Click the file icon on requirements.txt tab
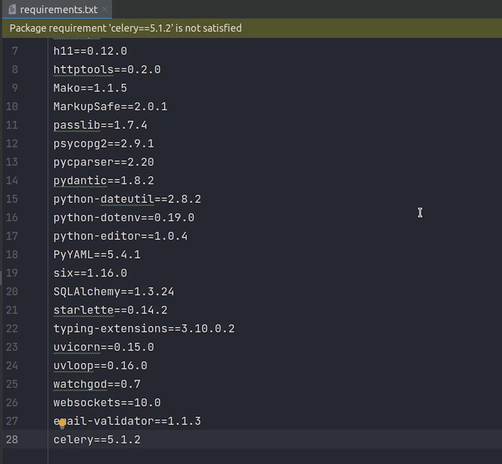 pos(12,10)
